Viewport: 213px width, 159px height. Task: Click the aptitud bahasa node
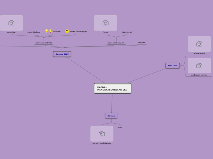(34, 32)
